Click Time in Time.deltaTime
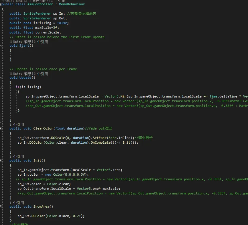The height and width of the screenshot is (225, 248). coord(213,96)
